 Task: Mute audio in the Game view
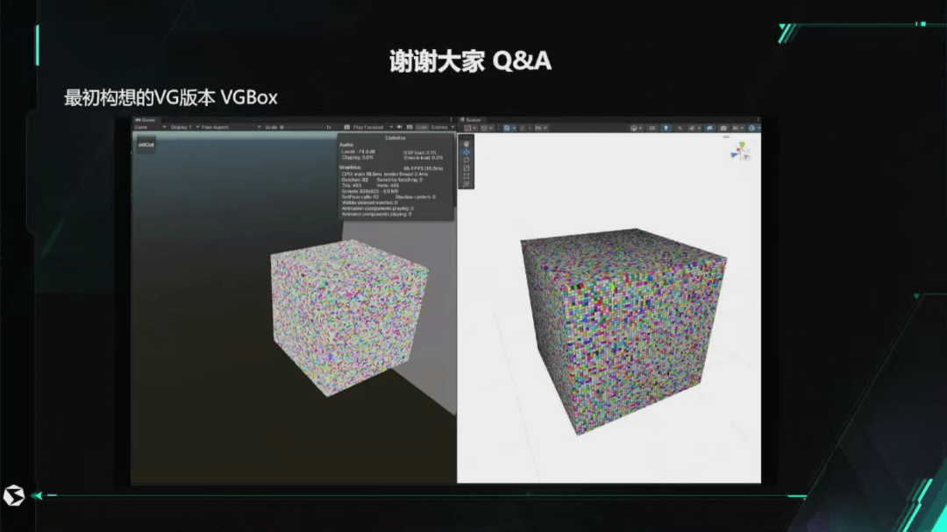(398, 127)
